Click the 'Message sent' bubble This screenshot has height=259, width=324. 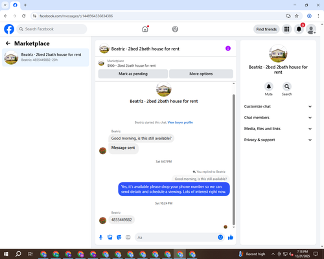(123, 148)
